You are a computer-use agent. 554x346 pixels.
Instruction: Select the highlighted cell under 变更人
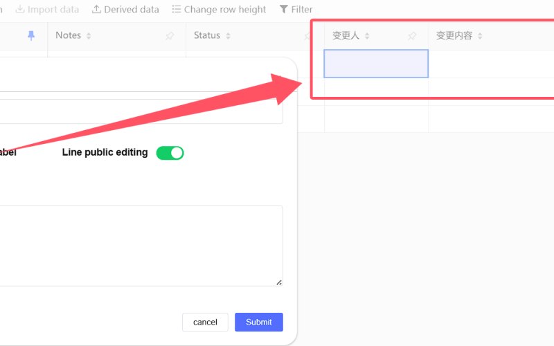376,64
